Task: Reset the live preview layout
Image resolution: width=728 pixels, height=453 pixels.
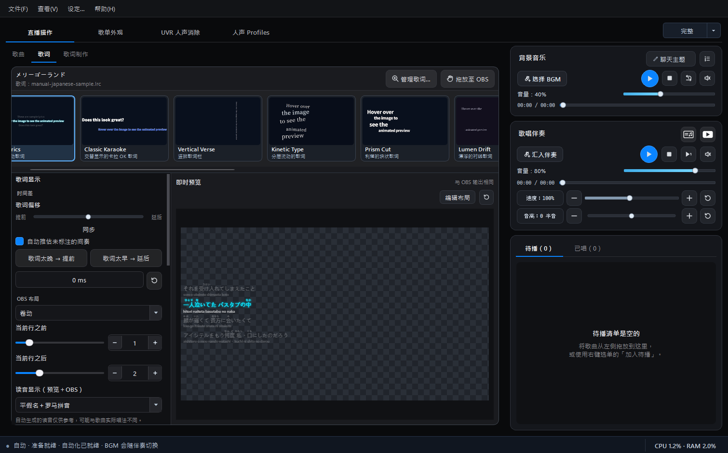Action: click(x=486, y=197)
